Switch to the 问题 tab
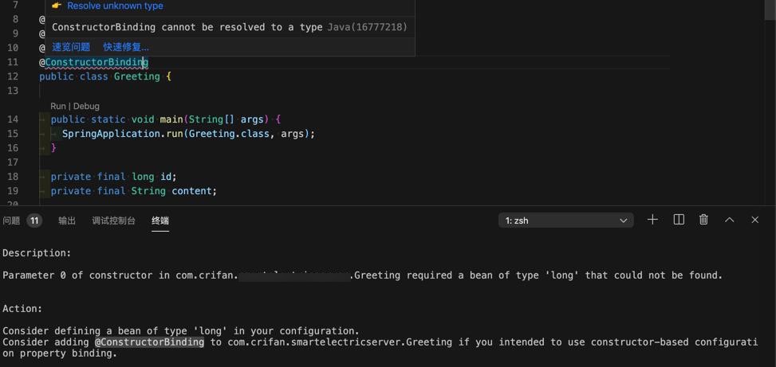776x367 pixels. click(11, 221)
